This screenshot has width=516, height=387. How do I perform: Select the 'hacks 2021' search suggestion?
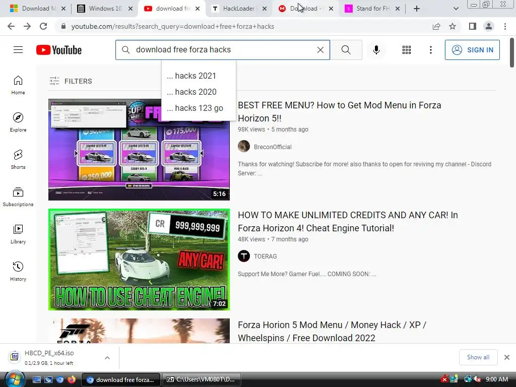[x=199, y=76]
